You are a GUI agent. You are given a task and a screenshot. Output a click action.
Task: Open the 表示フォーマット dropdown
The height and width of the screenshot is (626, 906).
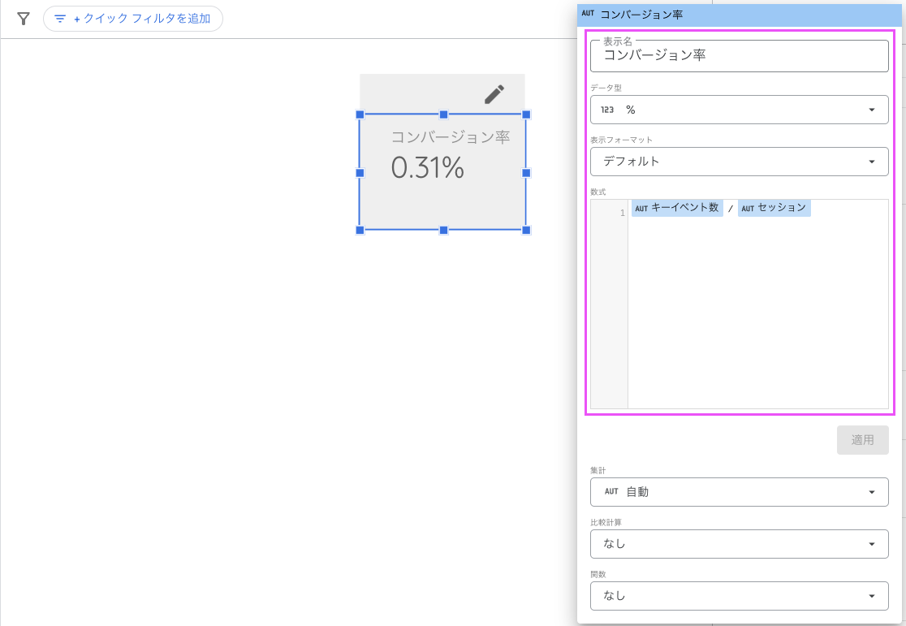[x=739, y=162]
